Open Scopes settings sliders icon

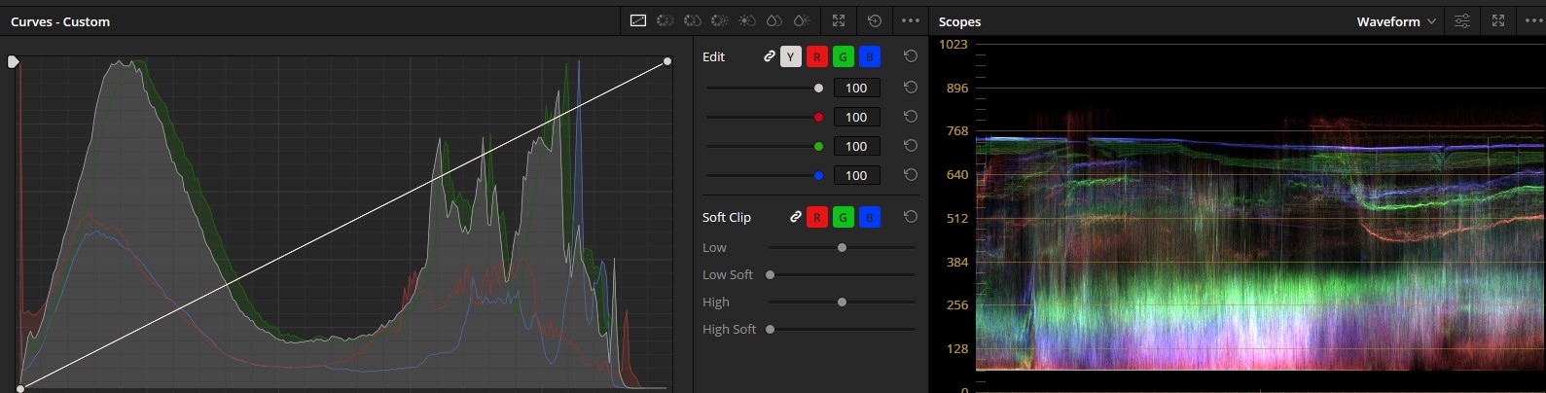[x=1462, y=20]
